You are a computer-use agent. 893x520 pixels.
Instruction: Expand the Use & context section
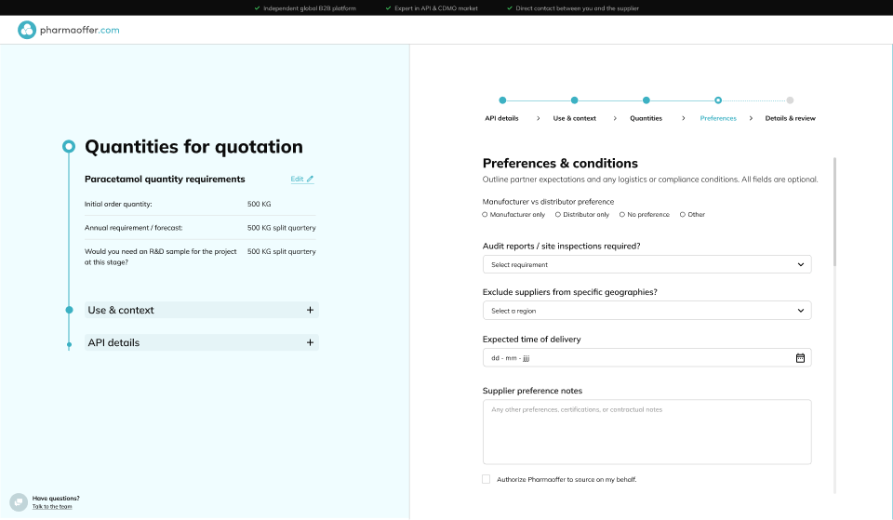202,310
